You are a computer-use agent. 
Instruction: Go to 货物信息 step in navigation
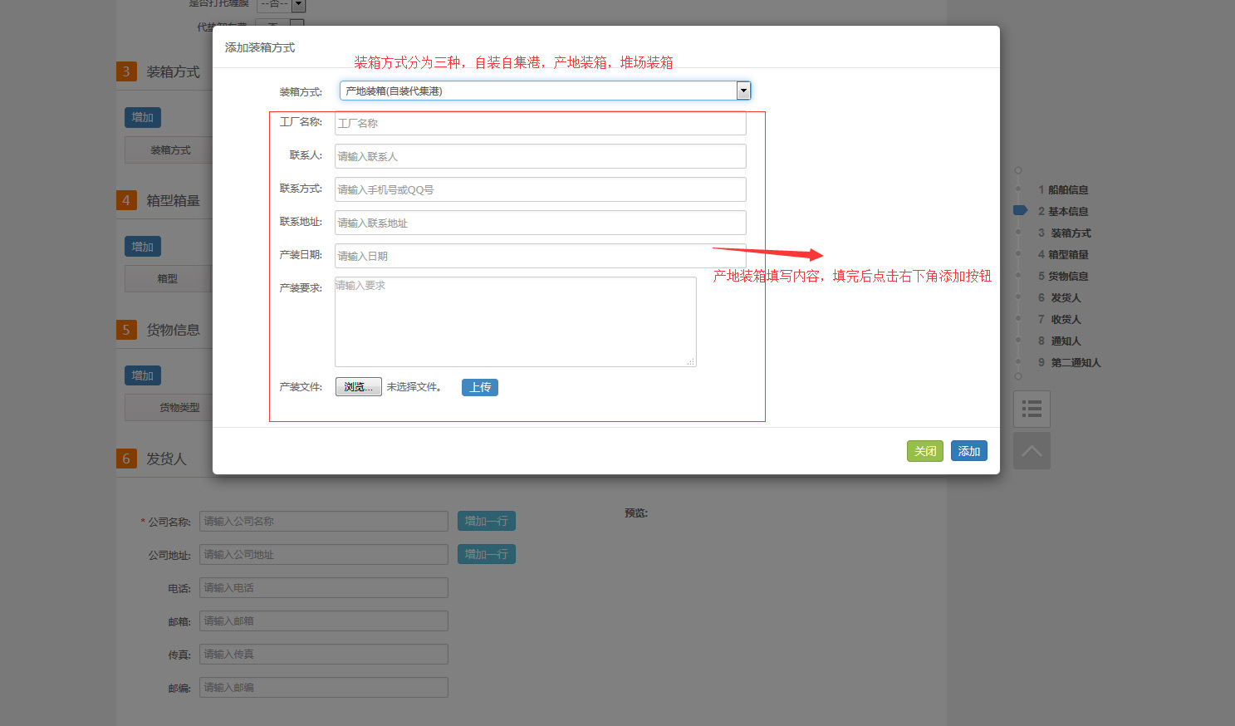pos(1067,276)
